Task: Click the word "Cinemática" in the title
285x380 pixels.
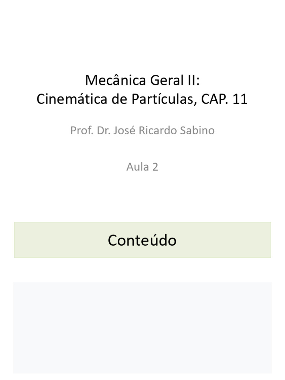Action: [72, 99]
